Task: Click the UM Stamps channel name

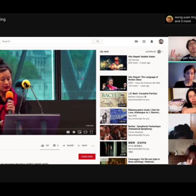Action: [134, 60]
